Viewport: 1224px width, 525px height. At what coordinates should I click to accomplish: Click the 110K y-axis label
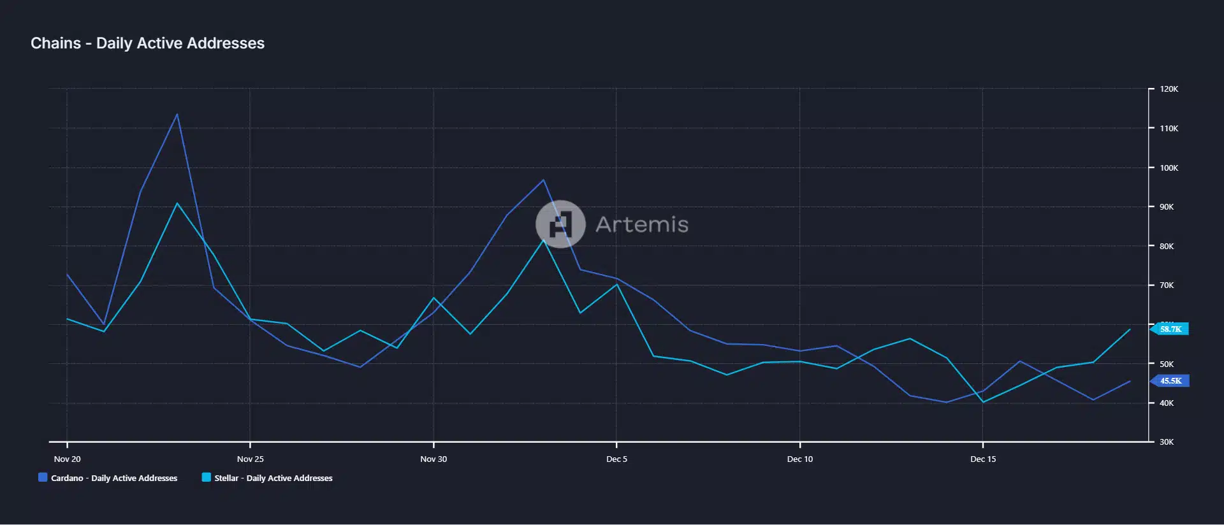pos(1169,129)
